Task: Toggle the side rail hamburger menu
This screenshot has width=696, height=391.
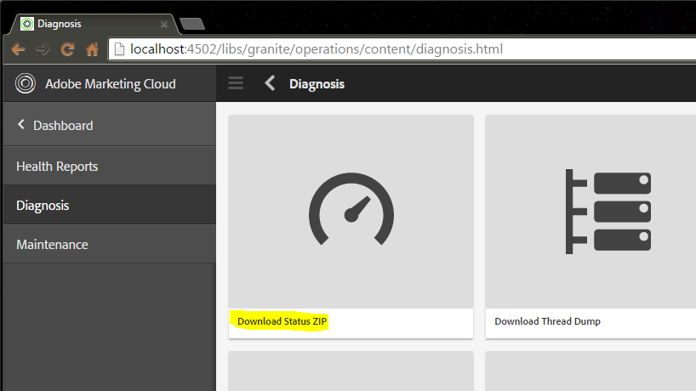Action: pyautogui.click(x=236, y=83)
